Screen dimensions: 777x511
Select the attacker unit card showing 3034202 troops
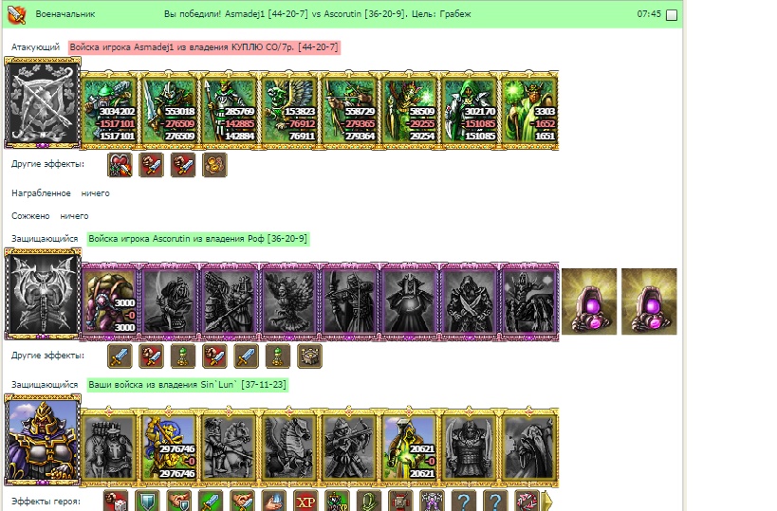click(x=110, y=110)
